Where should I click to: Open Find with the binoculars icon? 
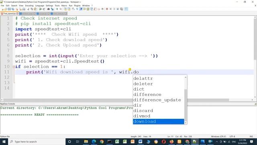[48, 9]
